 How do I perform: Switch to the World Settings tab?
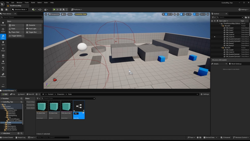pos(235,64)
